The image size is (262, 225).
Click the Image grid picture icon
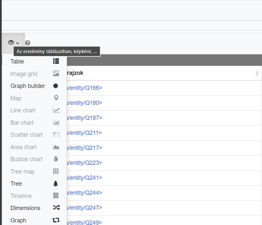pos(56,74)
